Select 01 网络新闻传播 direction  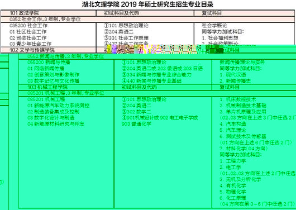[46, 68]
